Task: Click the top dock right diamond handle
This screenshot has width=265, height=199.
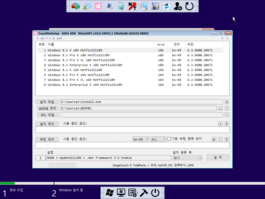Action: [197, 6]
